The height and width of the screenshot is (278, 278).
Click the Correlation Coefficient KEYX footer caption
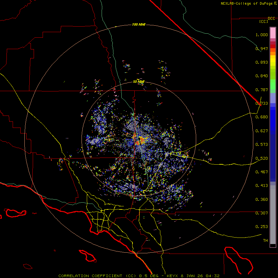(139, 276)
